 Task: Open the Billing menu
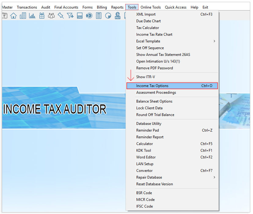(x=102, y=7)
